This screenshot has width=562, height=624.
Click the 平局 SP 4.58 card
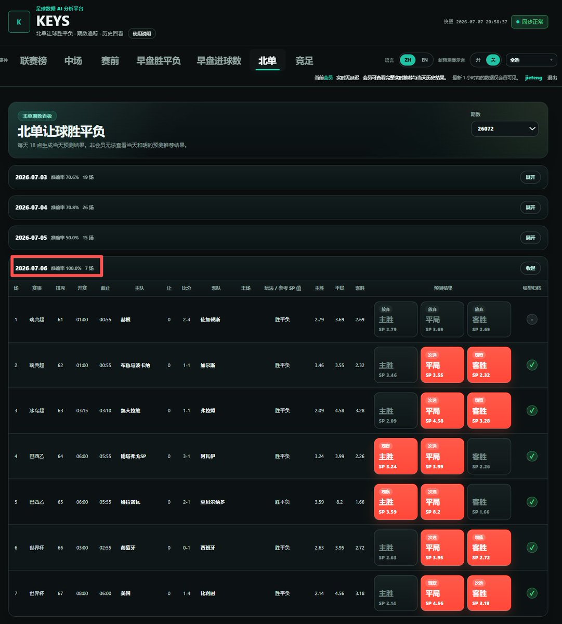442,411
